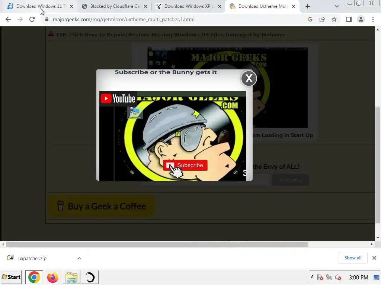Toggle the browser side panel icon
Viewport: 381px width, 285px height.
click(x=349, y=19)
